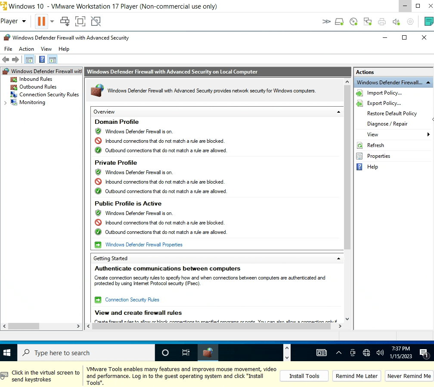Click the Install Tools button

[304, 376]
